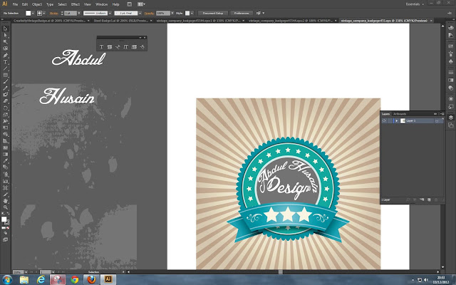The width and height of the screenshot is (456, 285).
Task: Select the Eraser tool
Action: 5,101
